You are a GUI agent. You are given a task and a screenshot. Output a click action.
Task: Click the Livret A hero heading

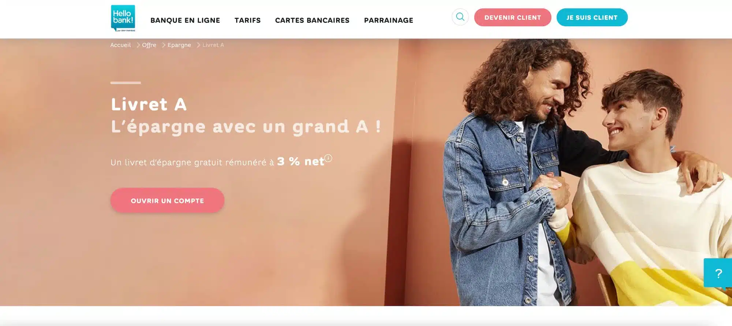click(x=149, y=104)
